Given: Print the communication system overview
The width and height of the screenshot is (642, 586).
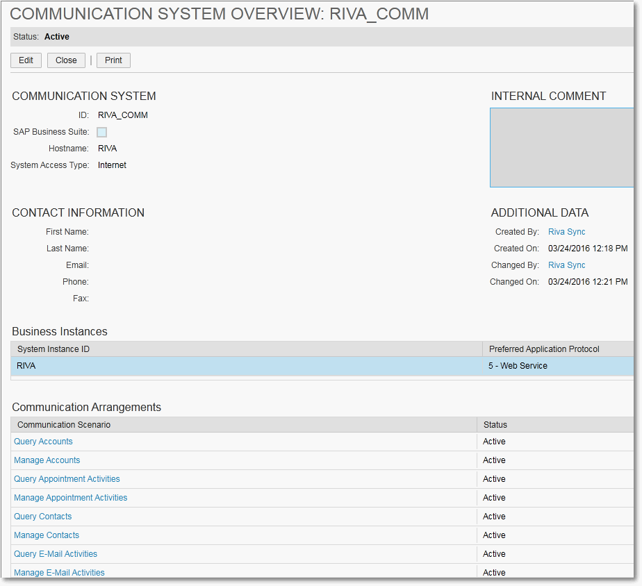Looking at the screenshot, I should 113,60.
